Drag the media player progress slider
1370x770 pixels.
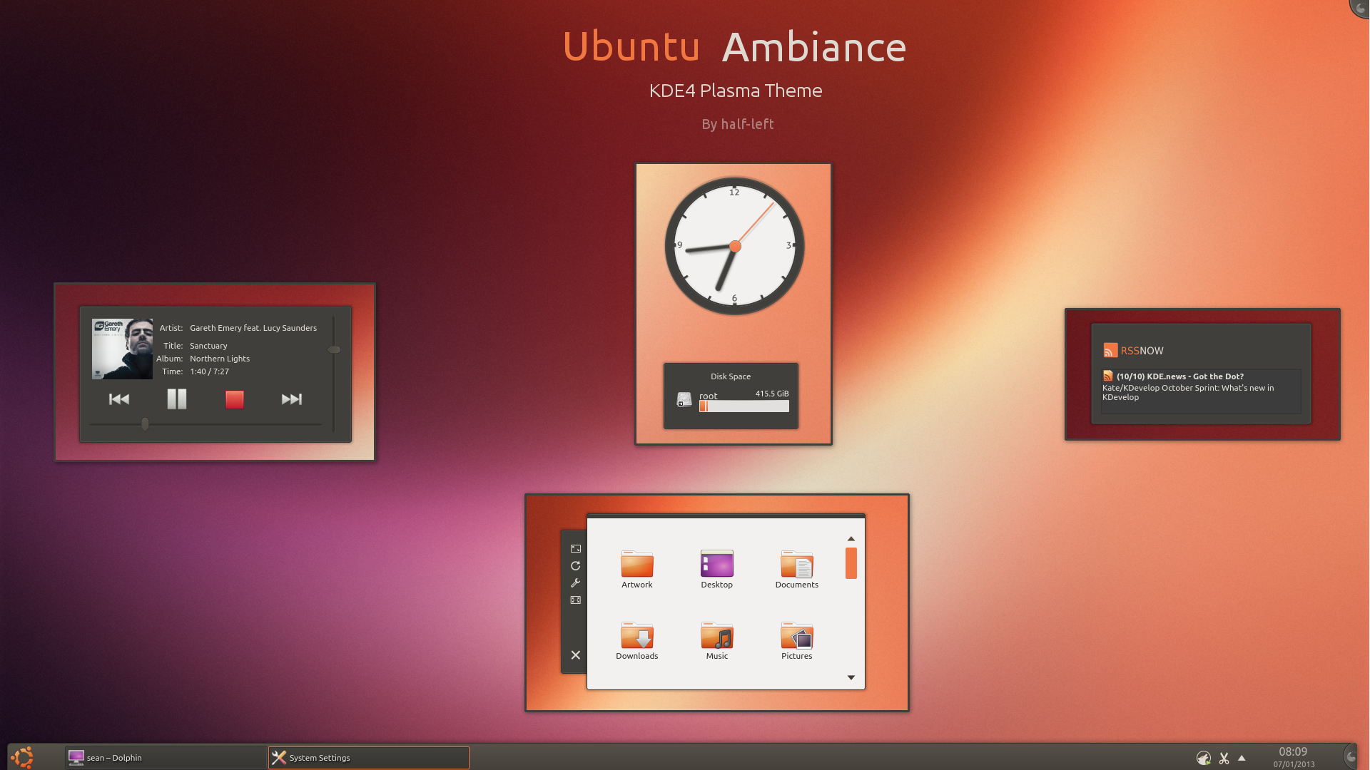pos(144,424)
